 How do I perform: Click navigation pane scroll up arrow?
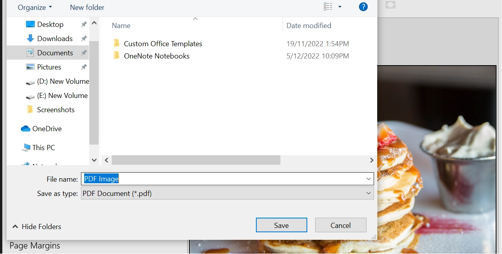[94, 23]
